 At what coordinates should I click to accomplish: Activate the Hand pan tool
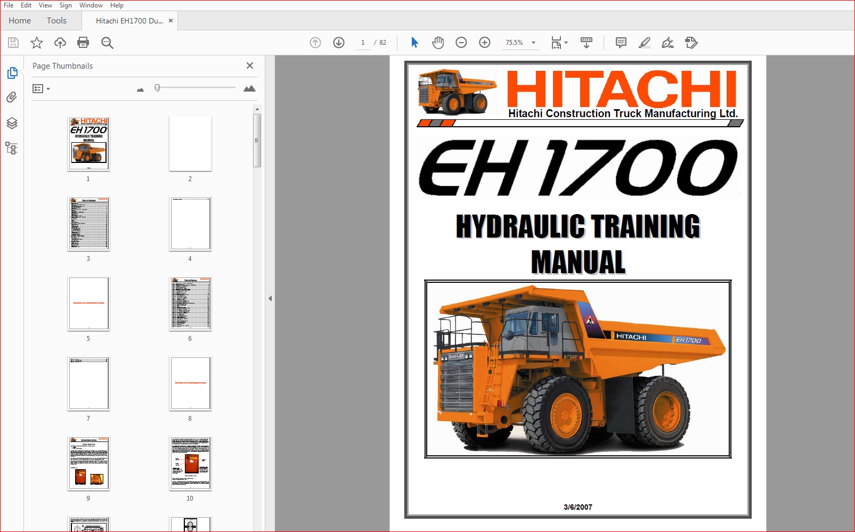point(438,43)
